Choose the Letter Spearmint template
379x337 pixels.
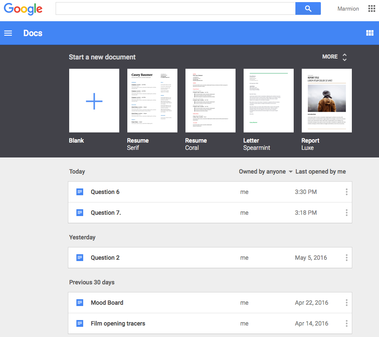[269, 101]
